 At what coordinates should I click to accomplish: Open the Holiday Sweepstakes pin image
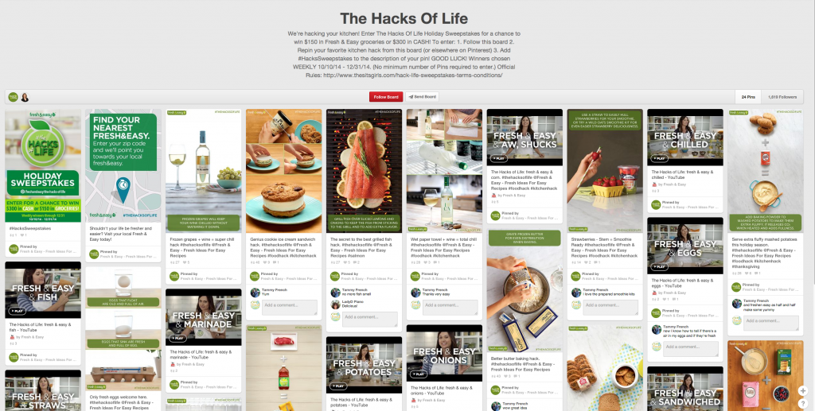[x=43, y=165]
